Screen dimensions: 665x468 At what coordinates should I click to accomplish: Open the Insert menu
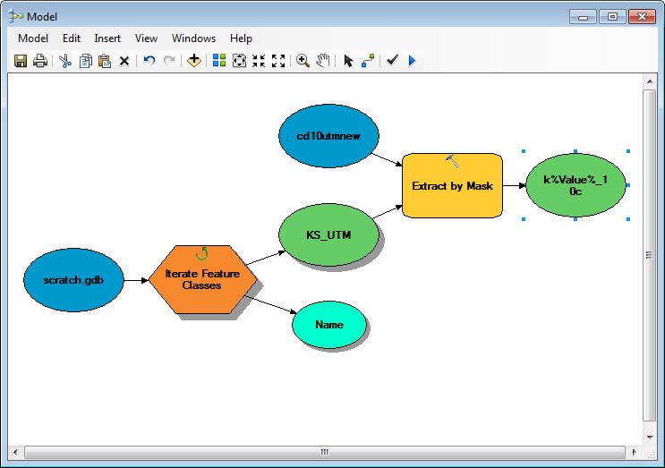pos(107,38)
